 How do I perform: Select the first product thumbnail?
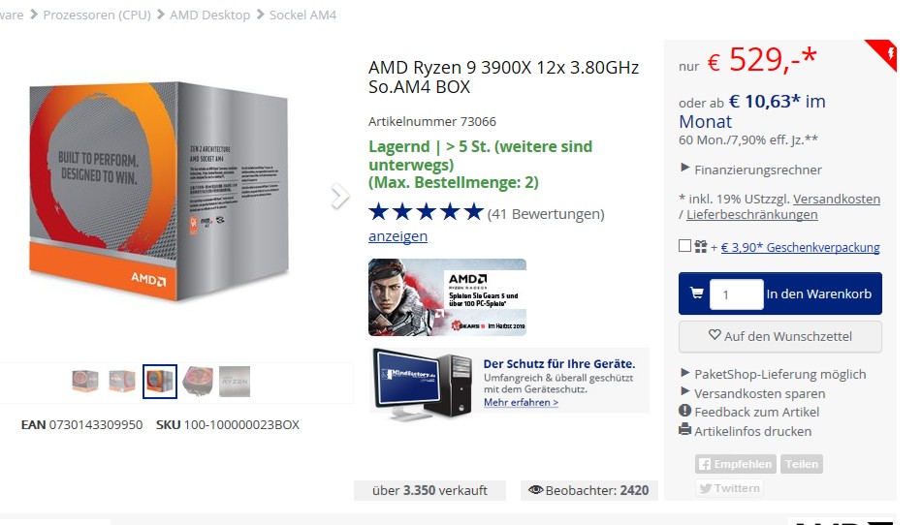click(85, 381)
